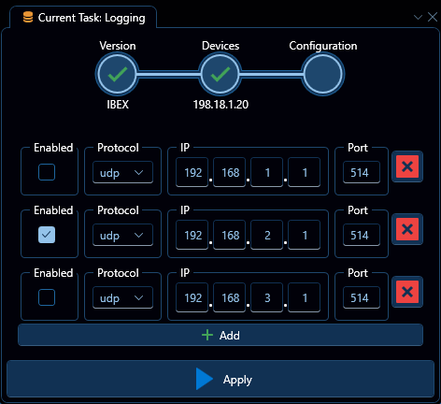Enable the 192.168.3.1 logging server checkbox
Image resolution: width=441 pixels, height=404 pixels.
(47, 297)
